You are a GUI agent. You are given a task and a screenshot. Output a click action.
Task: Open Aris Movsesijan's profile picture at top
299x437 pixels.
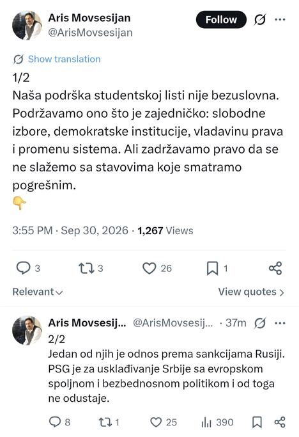coord(27,26)
